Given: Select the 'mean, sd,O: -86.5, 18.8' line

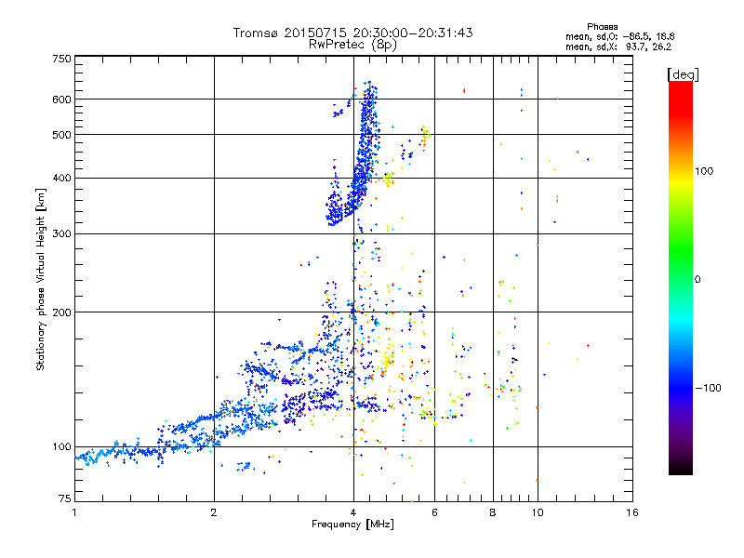Looking at the screenshot, I should click(619, 36).
